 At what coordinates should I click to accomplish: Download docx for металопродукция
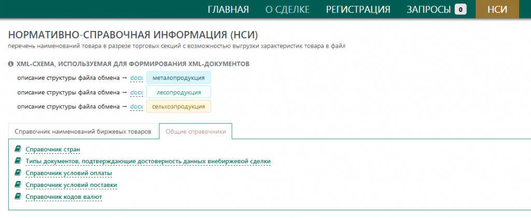137,78
